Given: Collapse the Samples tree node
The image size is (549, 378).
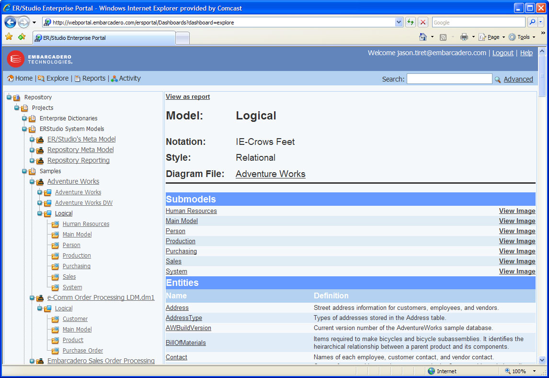Looking at the screenshot, I should (24, 171).
